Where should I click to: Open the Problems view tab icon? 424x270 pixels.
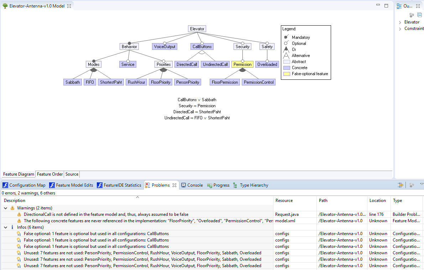147,185
